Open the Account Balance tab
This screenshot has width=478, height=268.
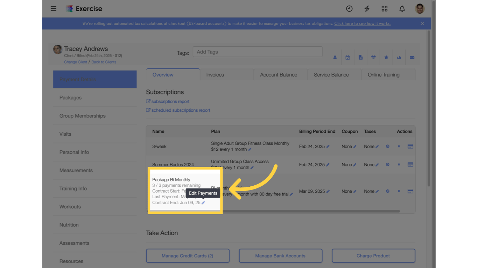pos(279,75)
